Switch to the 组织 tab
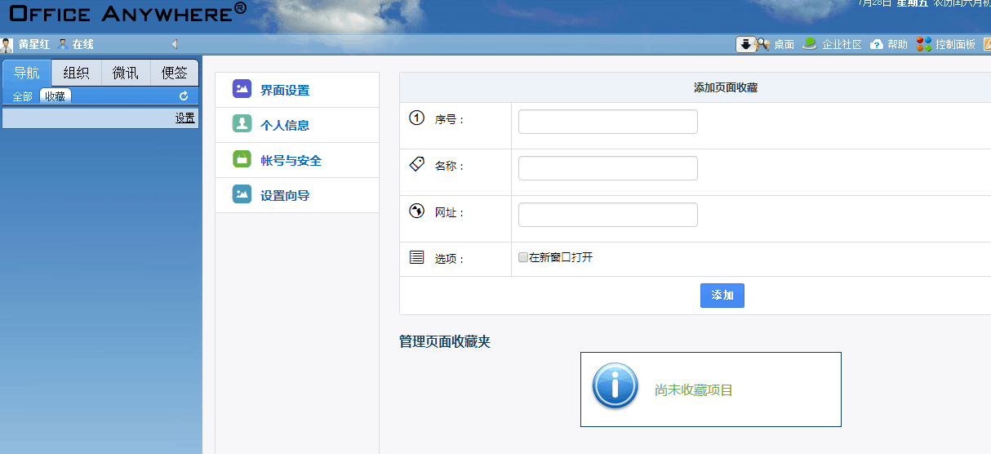Screen dimensions: 991x454 coord(77,73)
